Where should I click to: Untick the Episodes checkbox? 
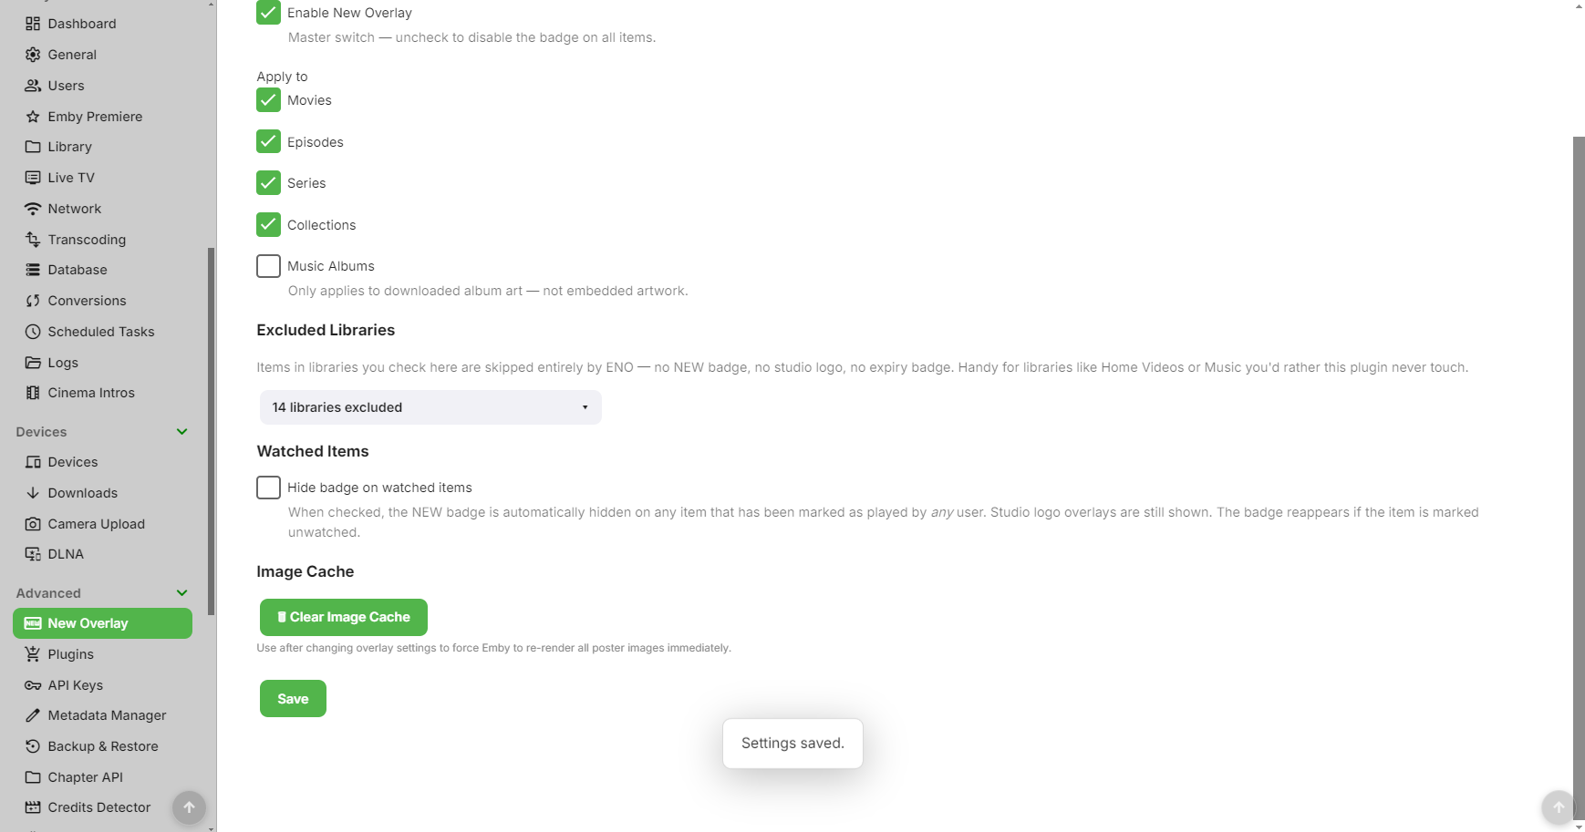click(268, 141)
